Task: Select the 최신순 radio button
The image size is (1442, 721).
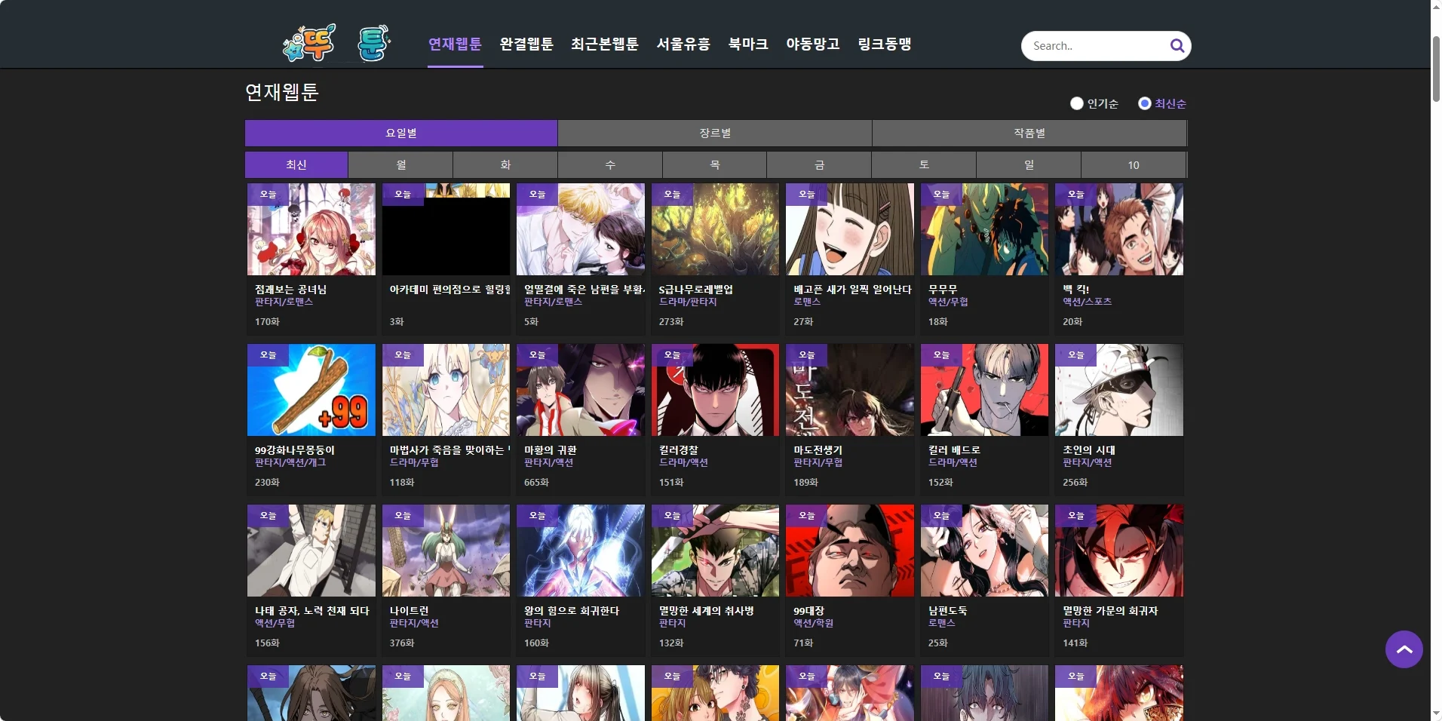Action: pos(1145,103)
